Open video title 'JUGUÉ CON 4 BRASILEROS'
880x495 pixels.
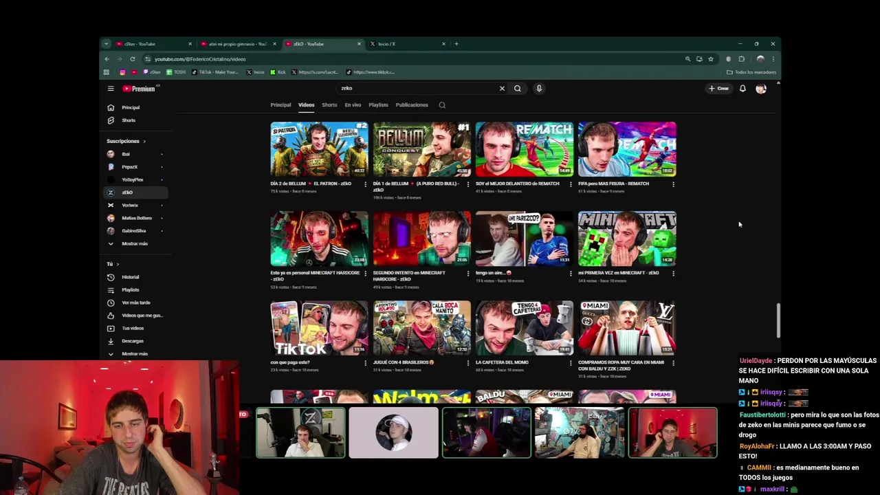click(x=404, y=362)
